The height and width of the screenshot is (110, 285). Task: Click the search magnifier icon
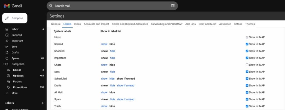(x=51, y=6)
